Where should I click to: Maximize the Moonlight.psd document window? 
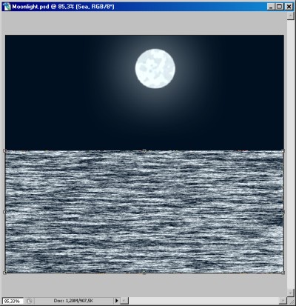[280, 7]
